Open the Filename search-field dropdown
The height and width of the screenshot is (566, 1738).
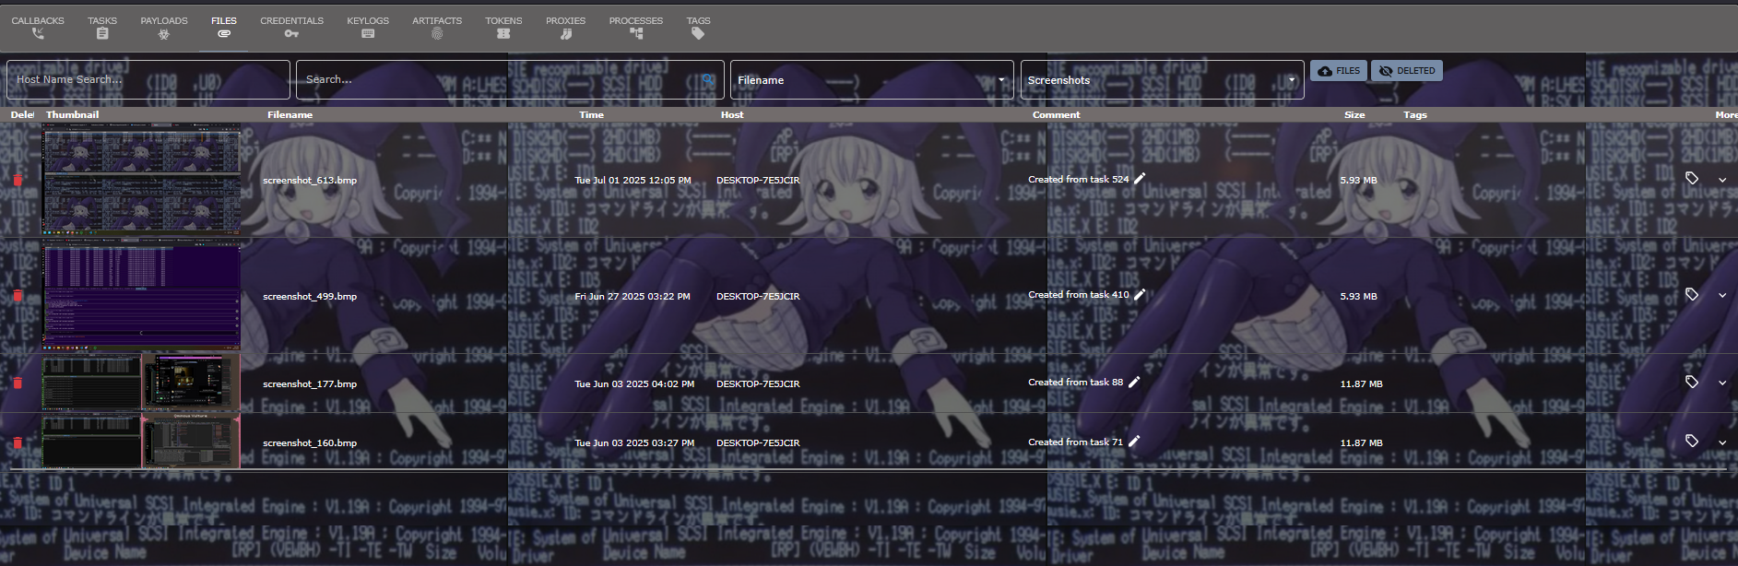(x=871, y=79)
